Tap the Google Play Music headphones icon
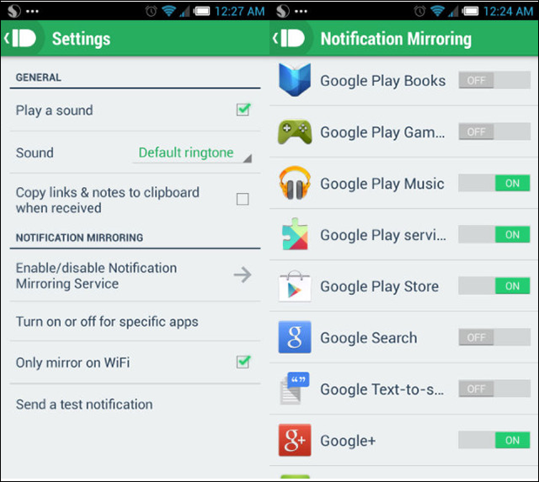 coord(295,183)
